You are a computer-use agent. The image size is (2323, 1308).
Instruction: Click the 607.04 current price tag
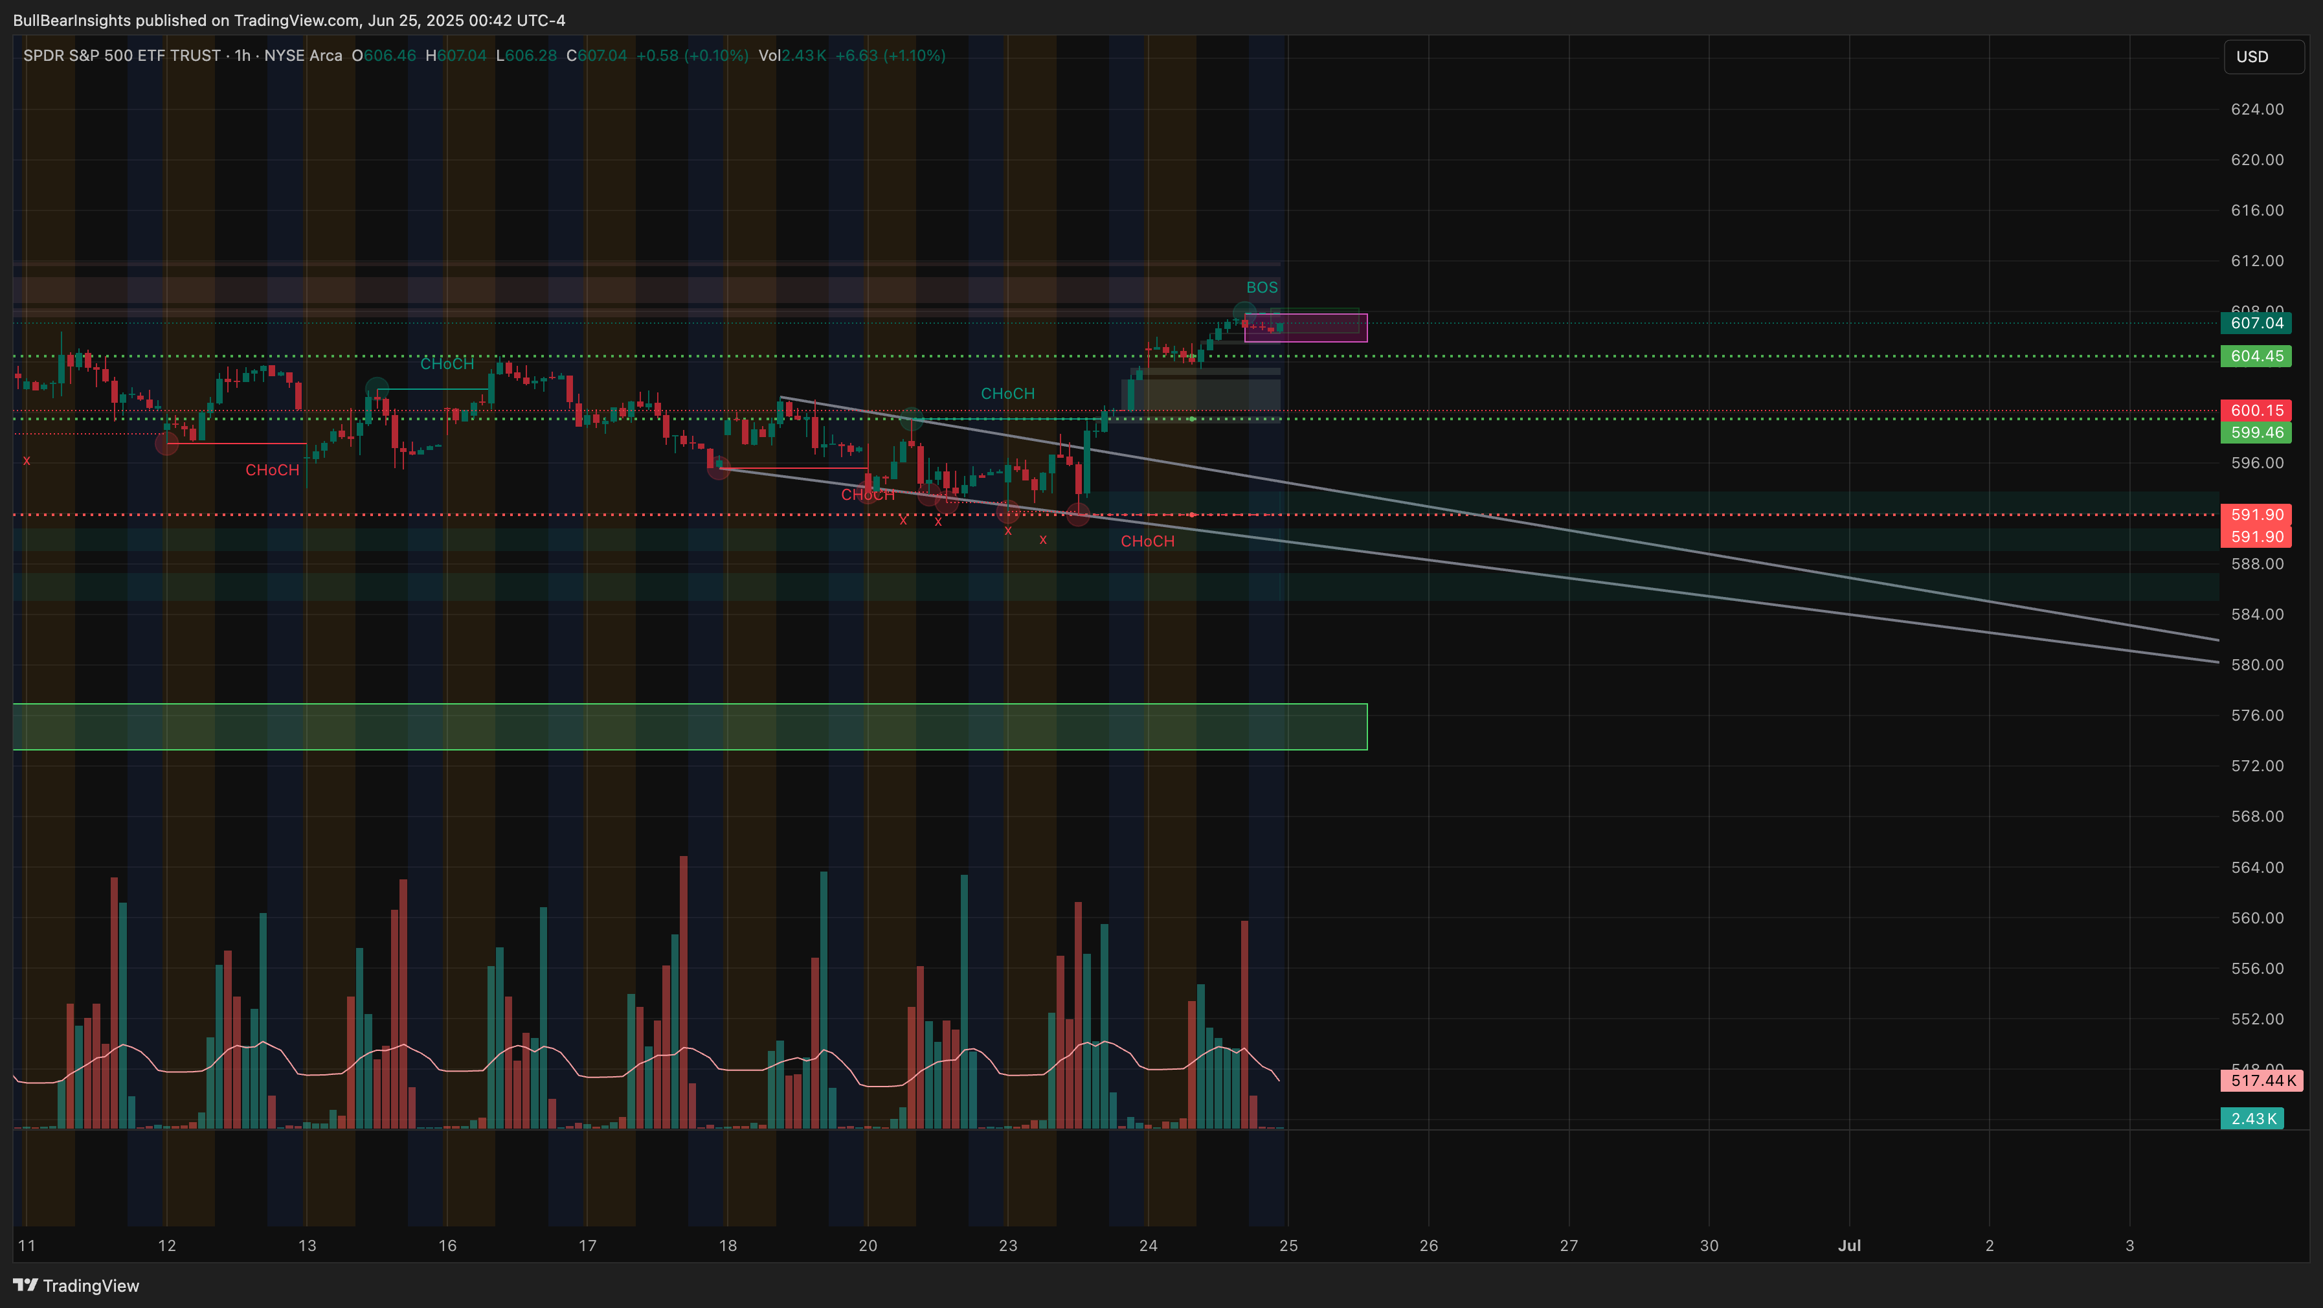(x=2257, y=323)
